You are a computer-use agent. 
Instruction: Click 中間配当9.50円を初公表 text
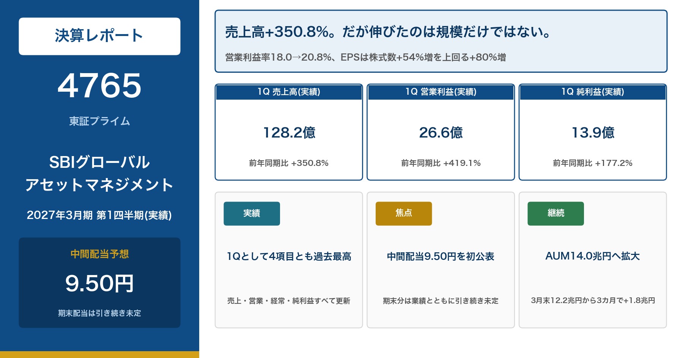point(441,256)
